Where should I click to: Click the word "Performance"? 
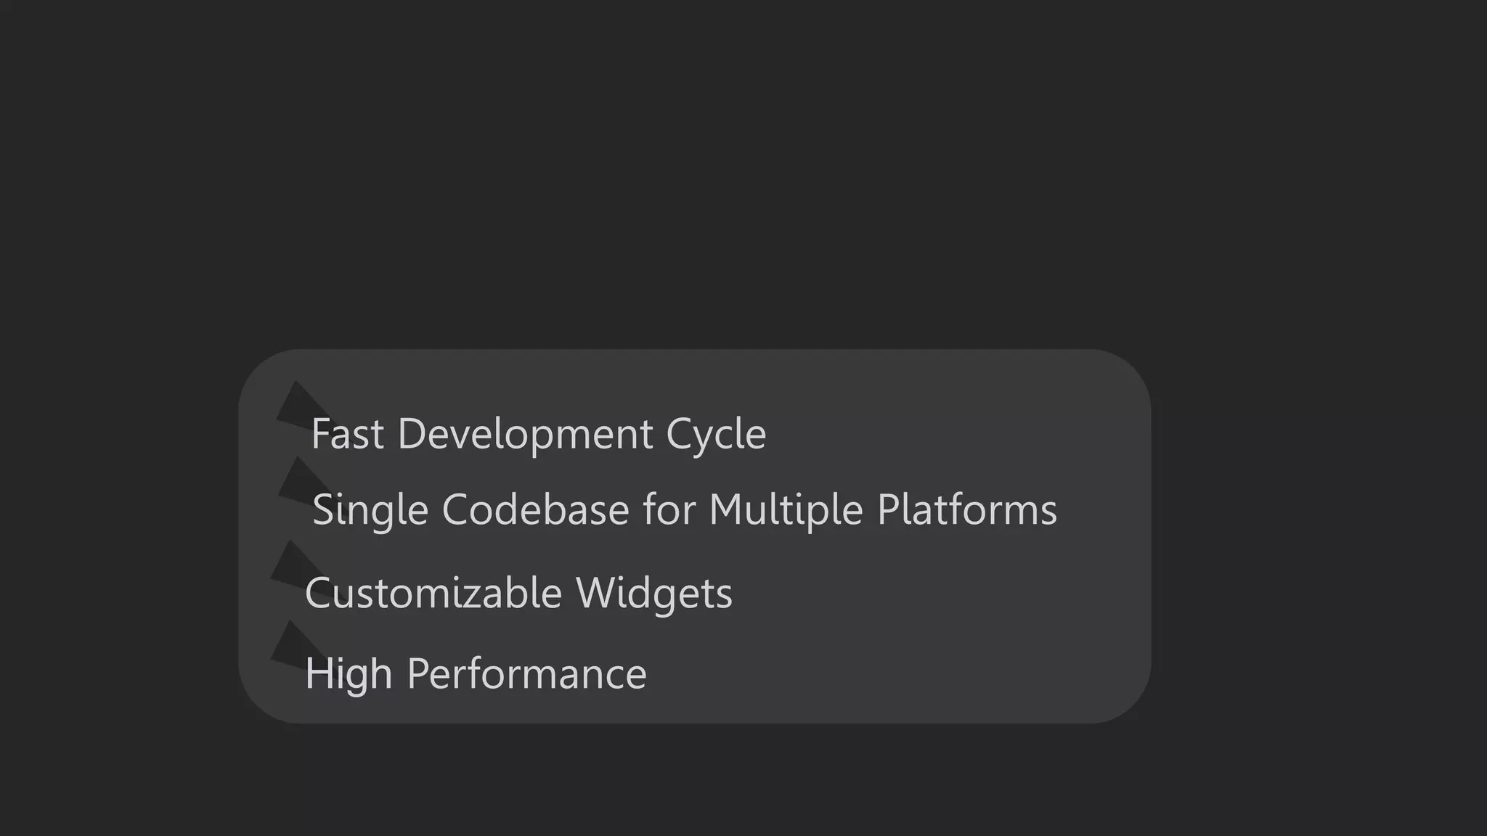point(526,673)
